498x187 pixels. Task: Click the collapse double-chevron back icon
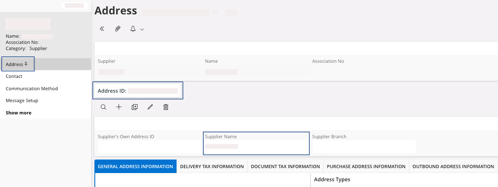[x=102, y=29]
